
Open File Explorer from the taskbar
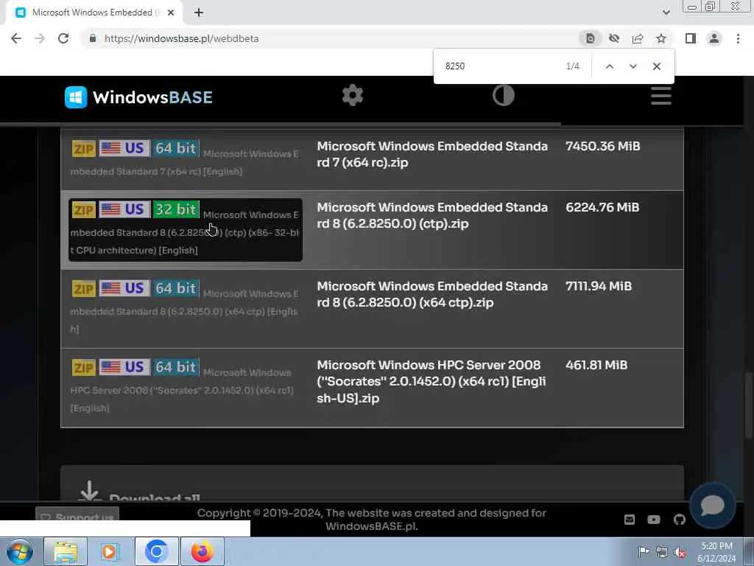tap(66, 551)
